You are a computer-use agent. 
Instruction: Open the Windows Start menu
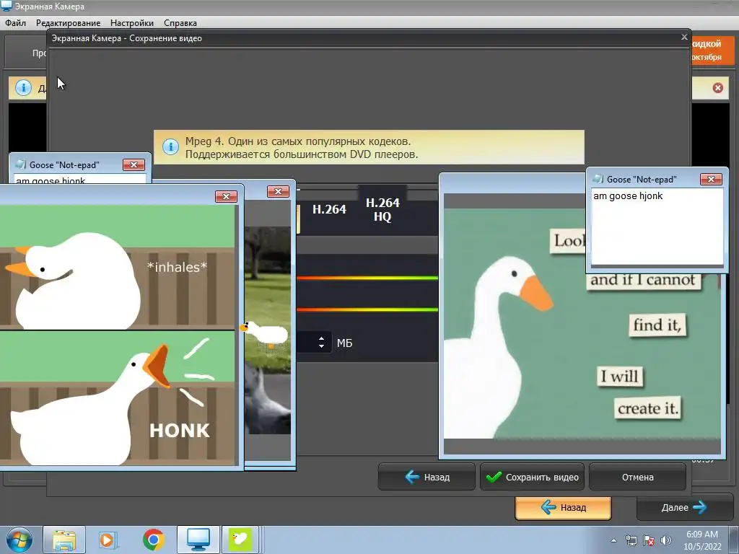pos(19,540)
